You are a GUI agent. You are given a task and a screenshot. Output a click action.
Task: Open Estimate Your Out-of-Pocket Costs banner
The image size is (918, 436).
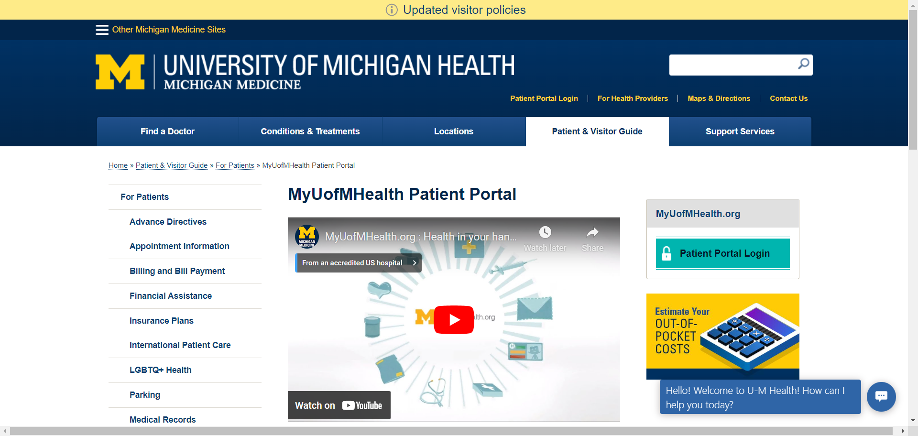click(723, 337)
